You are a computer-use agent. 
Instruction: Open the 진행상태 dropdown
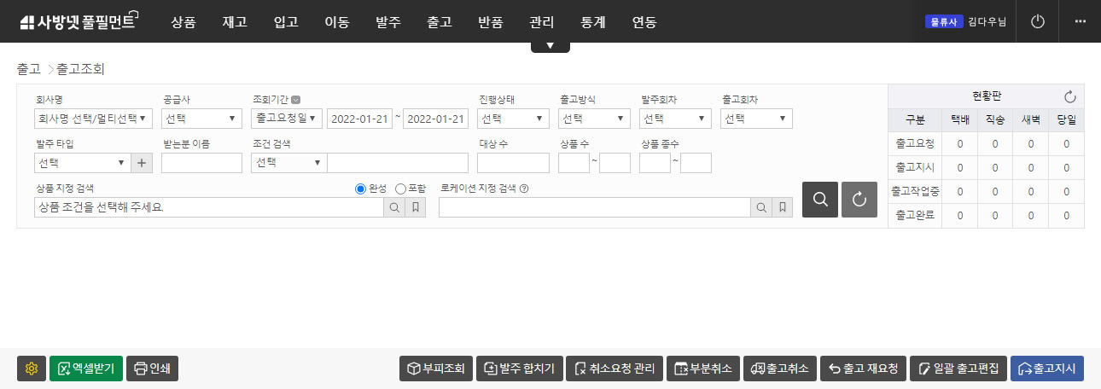tap(513, 119)
